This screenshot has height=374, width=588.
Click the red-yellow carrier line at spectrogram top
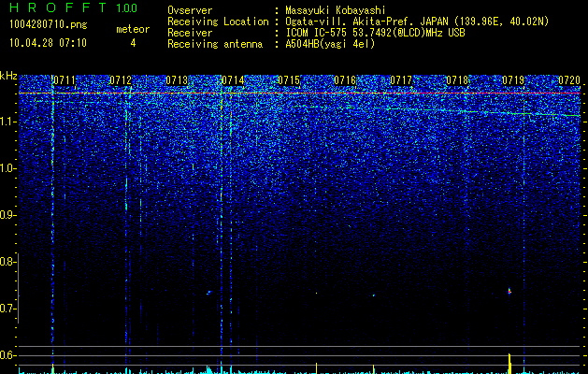pyautogui.click(x=299, y=93)
